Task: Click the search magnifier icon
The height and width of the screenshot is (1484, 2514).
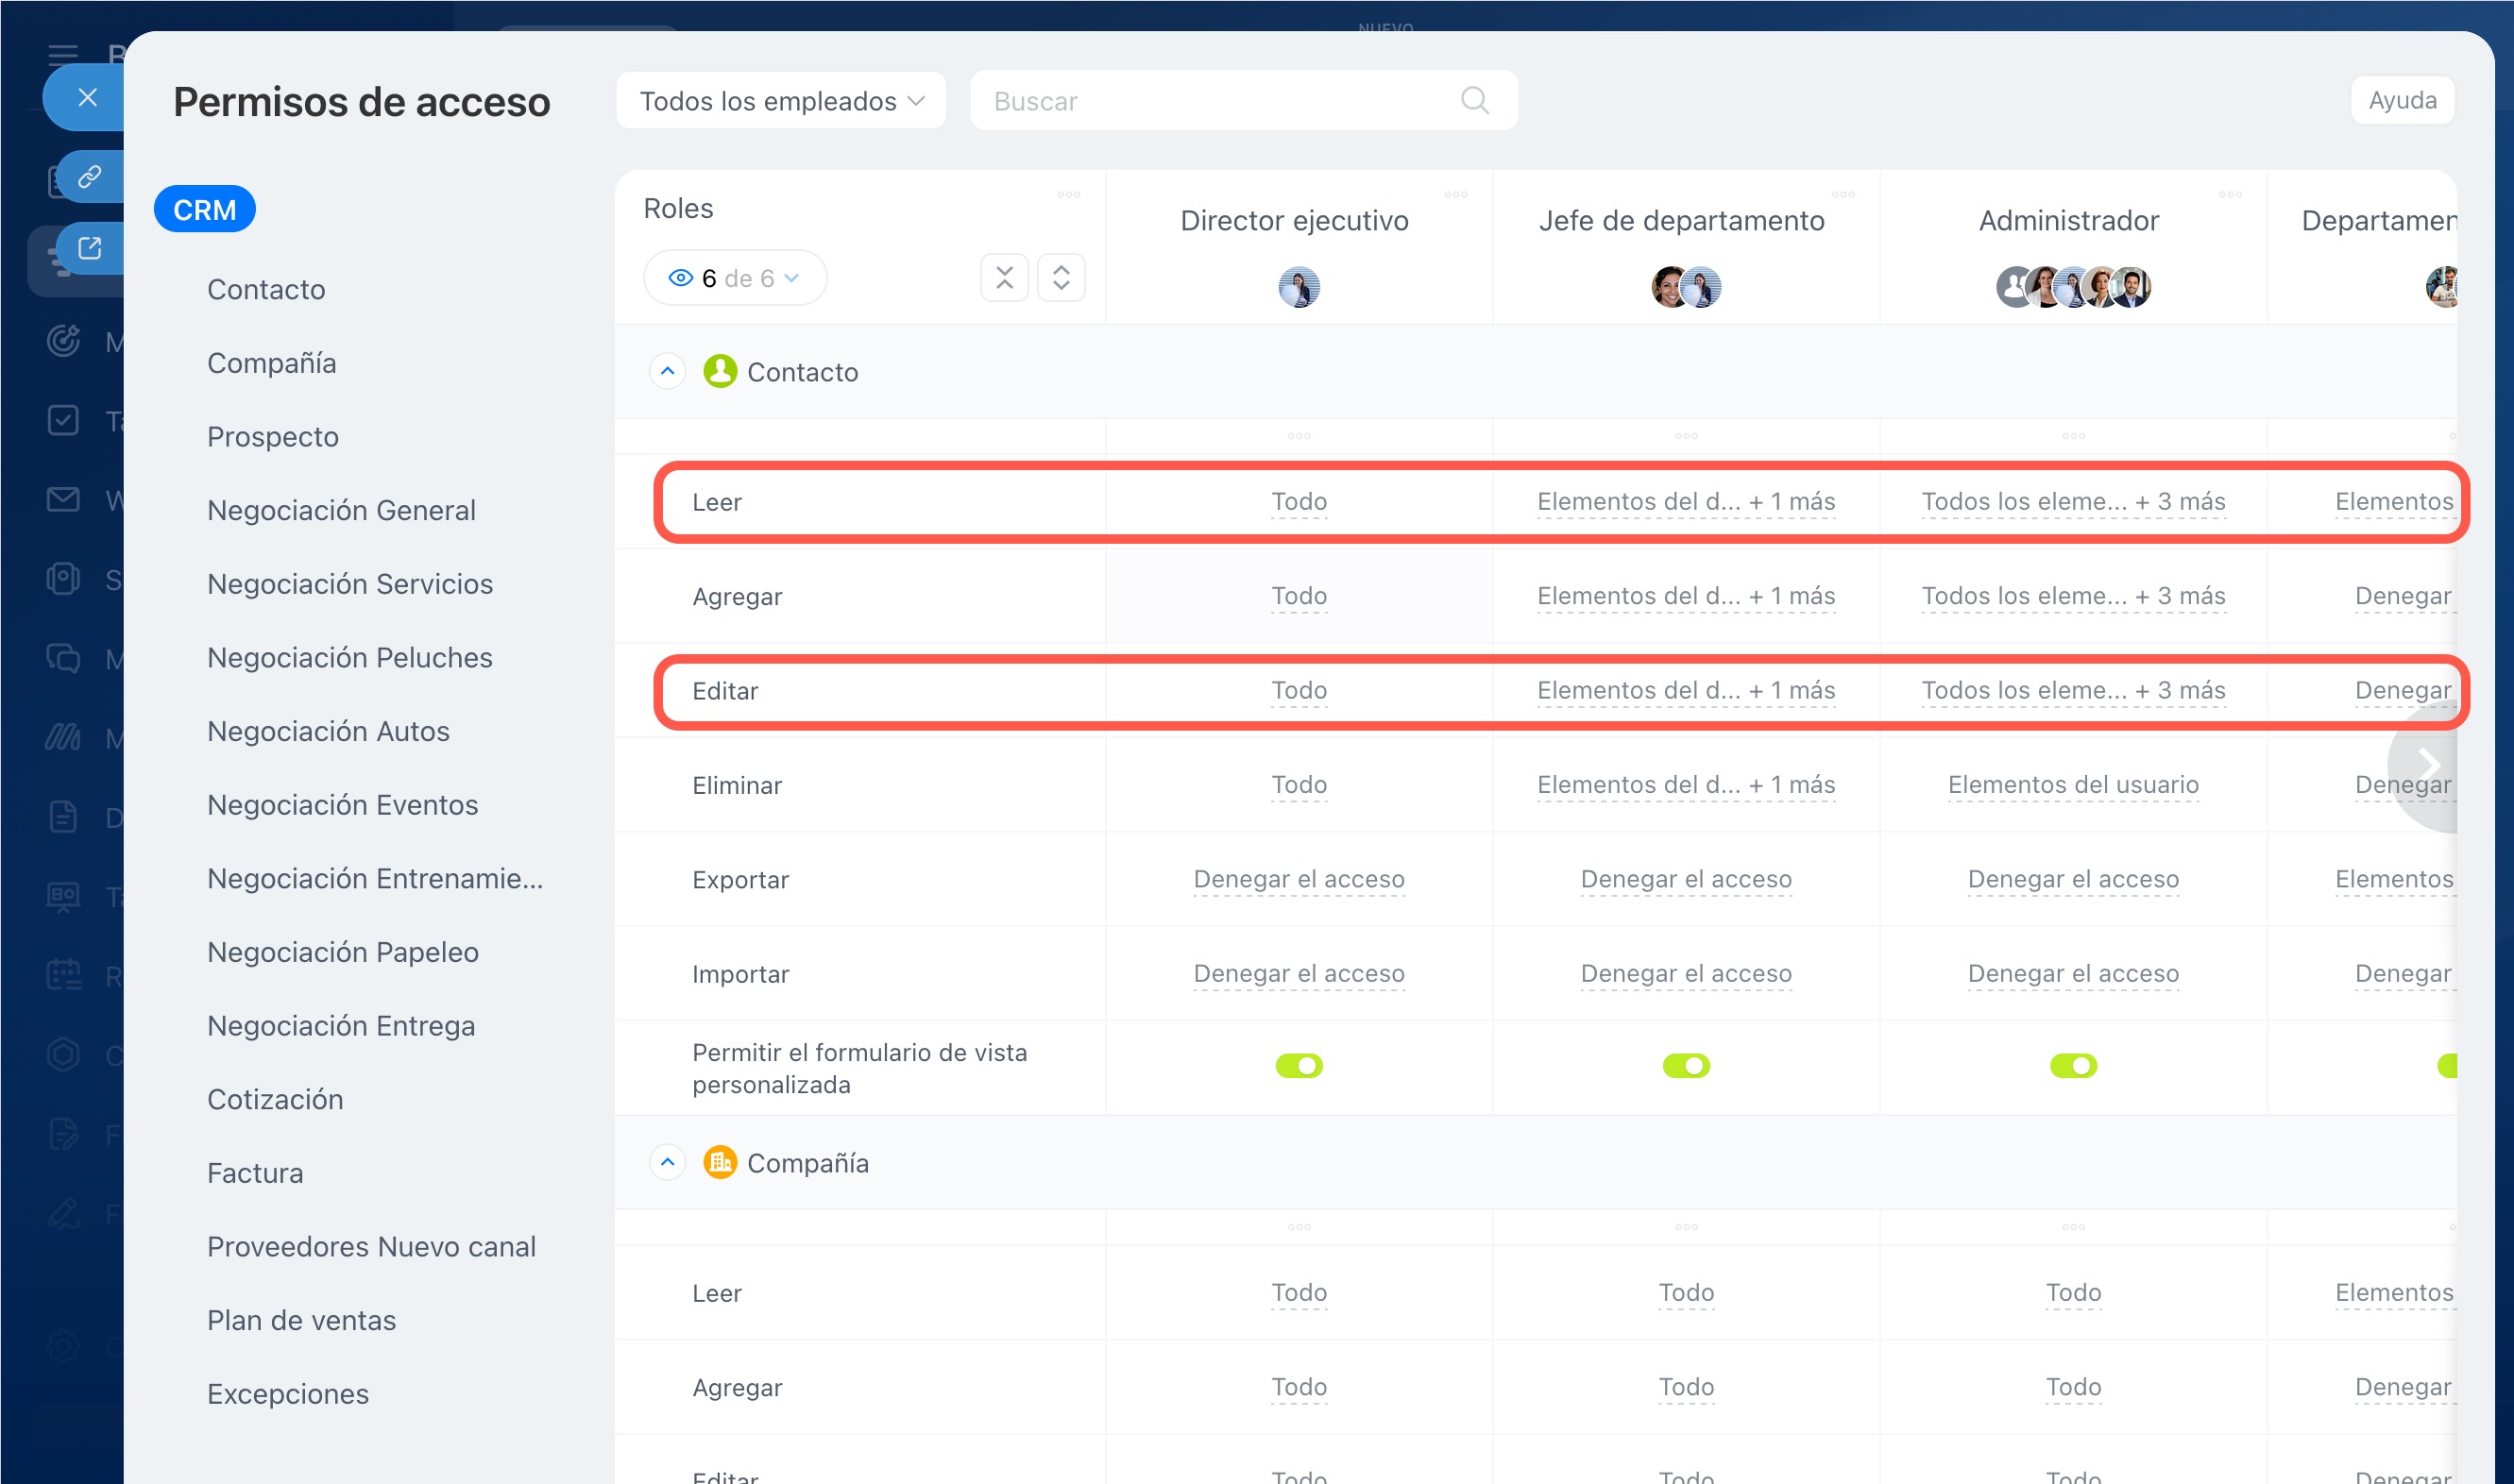Action: click(x=1473, y=100)
